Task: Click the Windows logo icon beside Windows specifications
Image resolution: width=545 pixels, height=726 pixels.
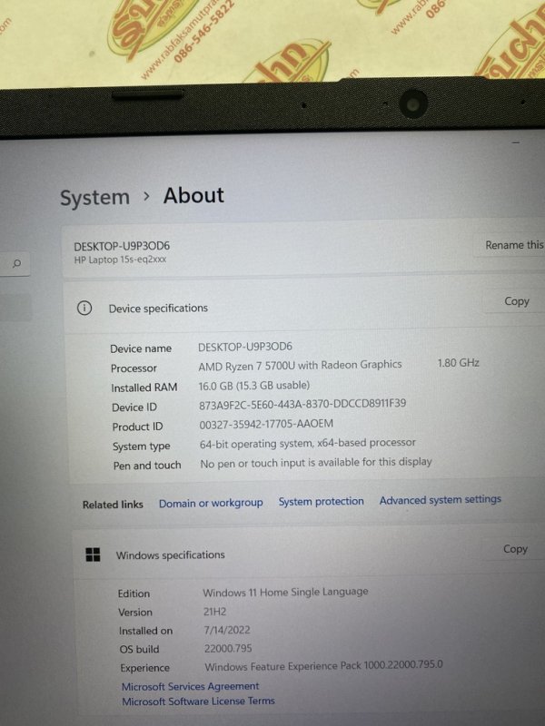Action: tap(93, 554)
